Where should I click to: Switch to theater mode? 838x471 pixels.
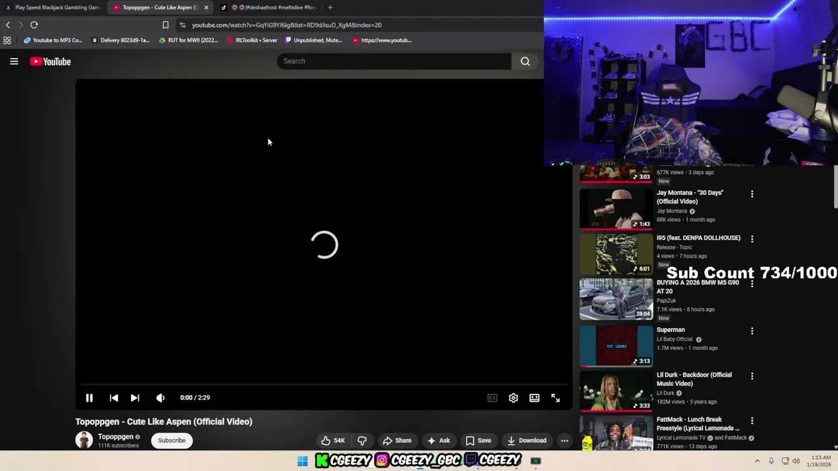[x=534, y=398]
